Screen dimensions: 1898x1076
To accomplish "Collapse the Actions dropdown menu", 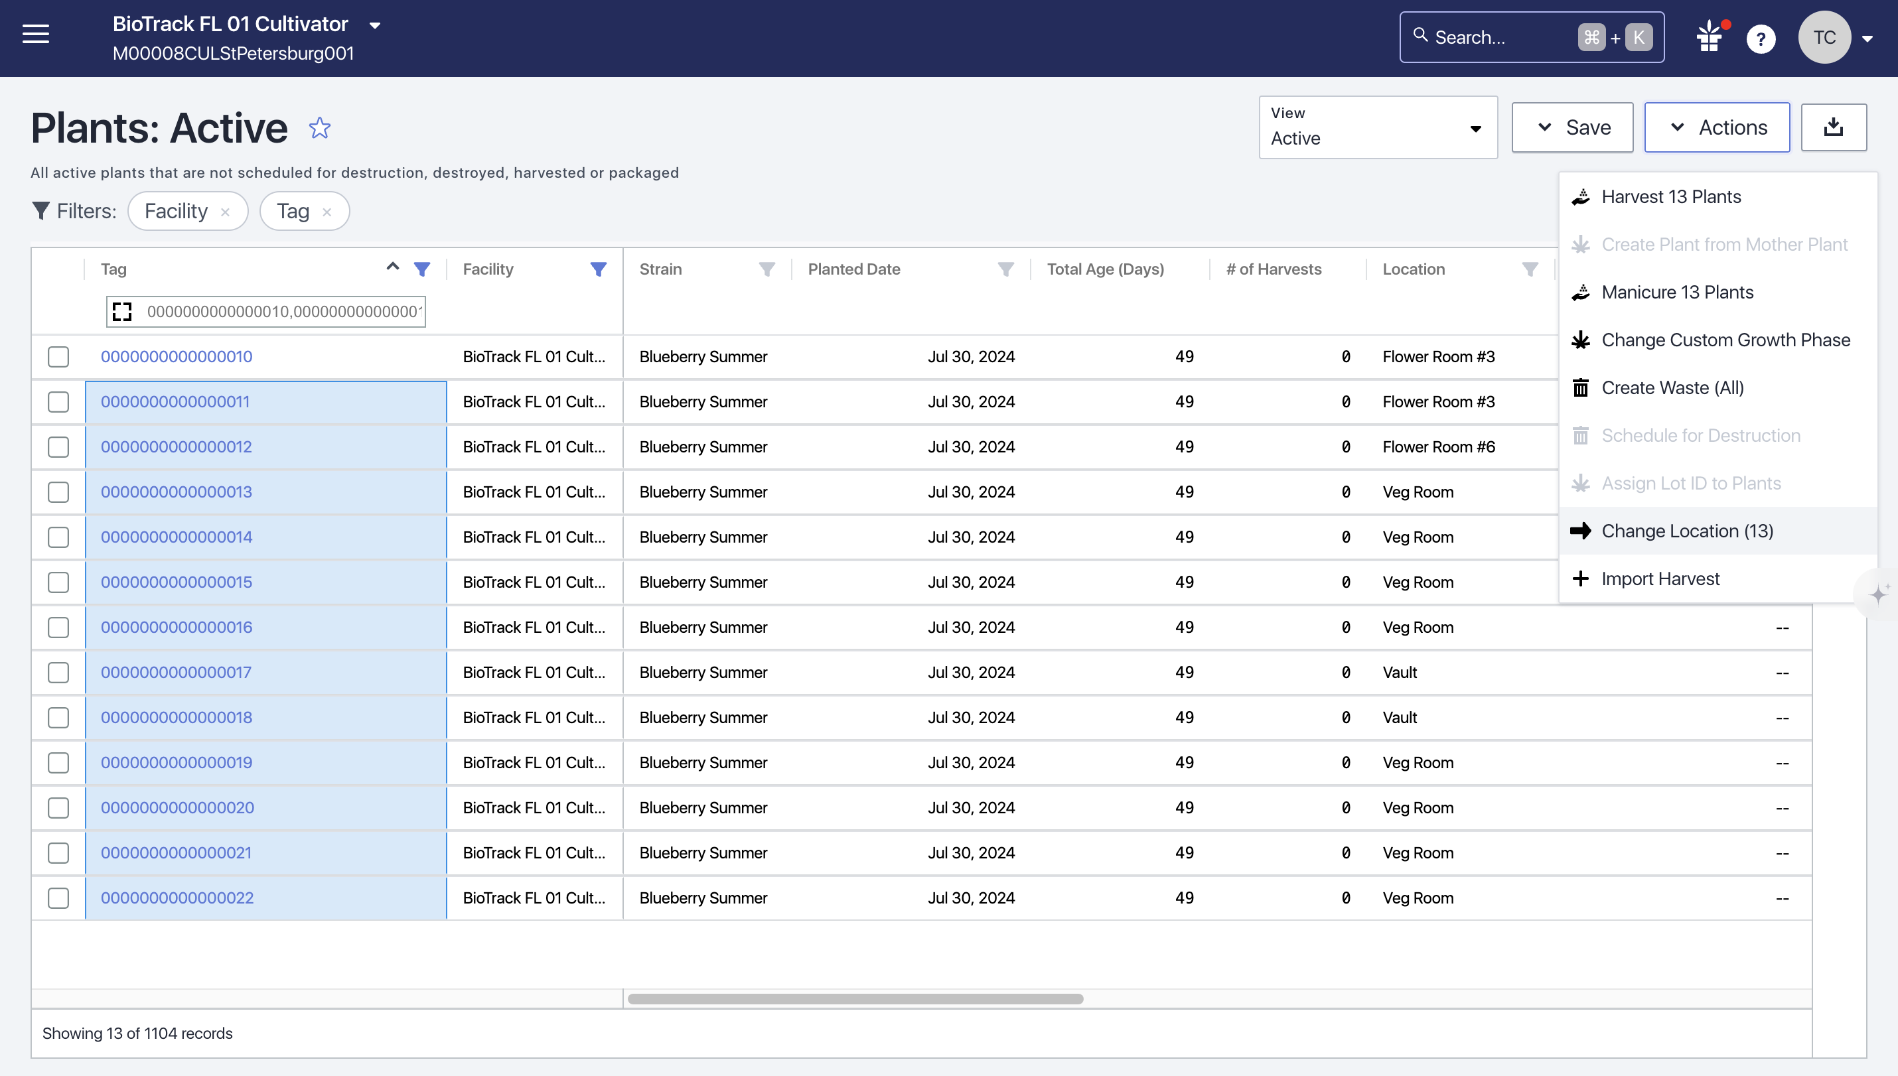I will (x=1717, y=127).
